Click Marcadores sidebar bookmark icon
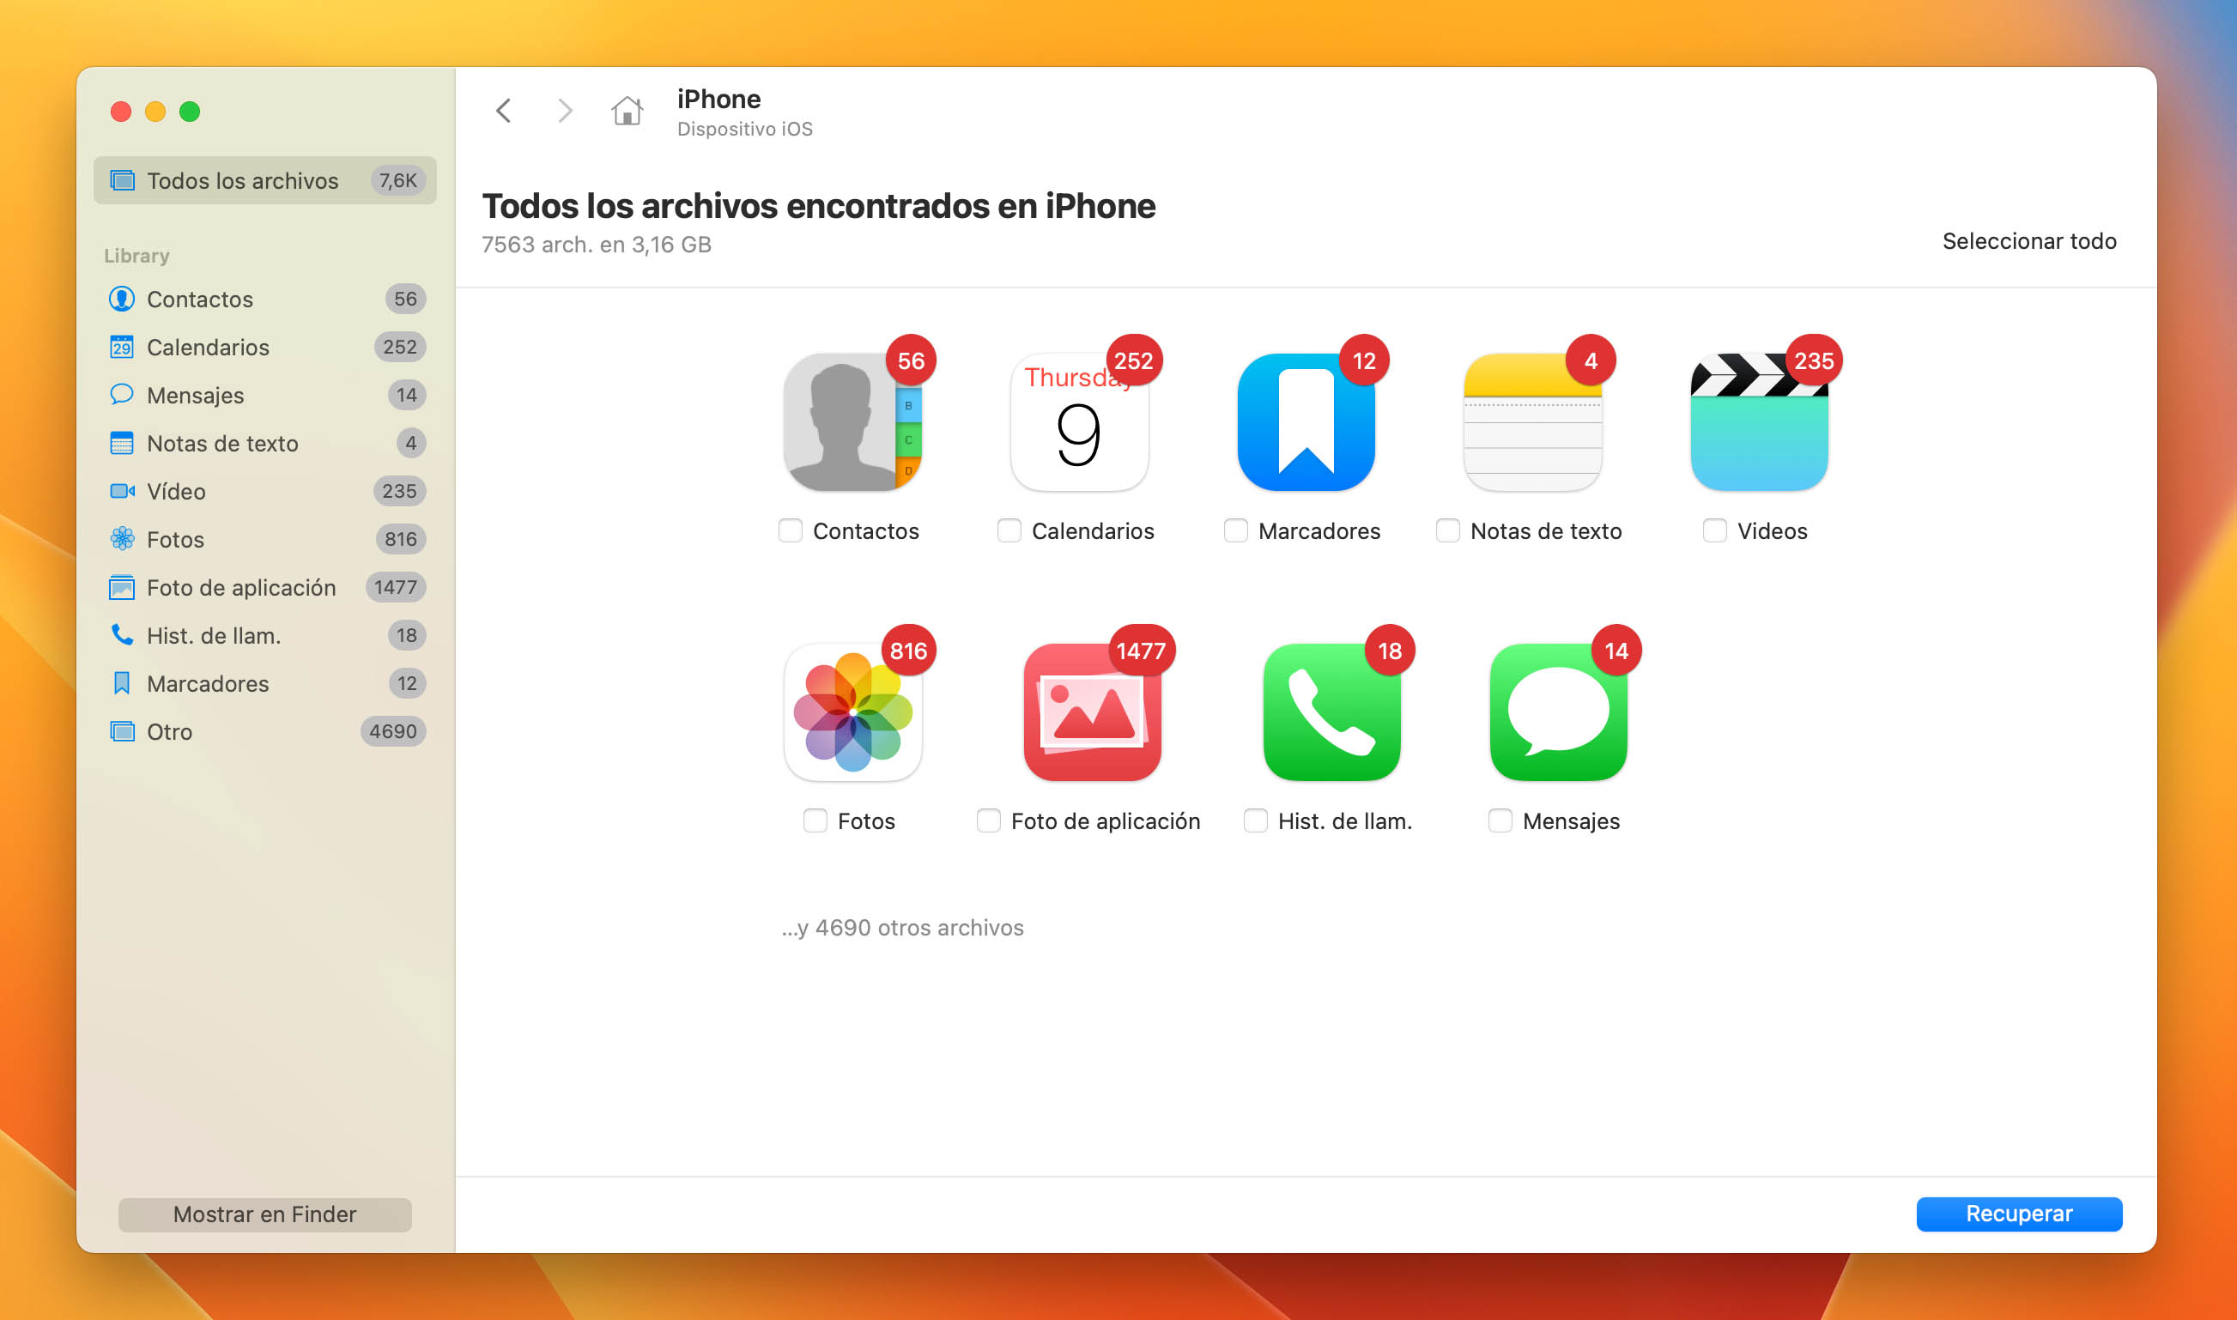The width and height of the screenshot is (2237, 1320). pyautogui.click(x=122, y=683)
